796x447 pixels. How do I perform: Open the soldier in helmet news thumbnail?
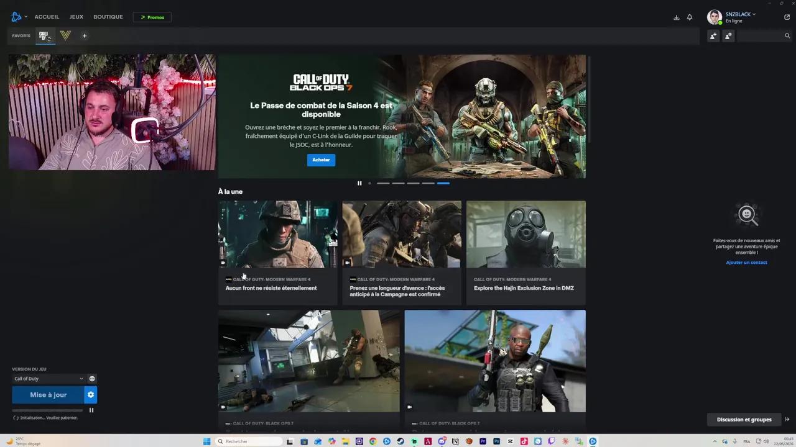[278, 234]
